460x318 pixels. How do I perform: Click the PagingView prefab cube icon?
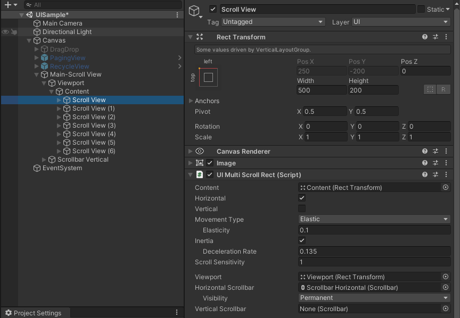(44, 58)
